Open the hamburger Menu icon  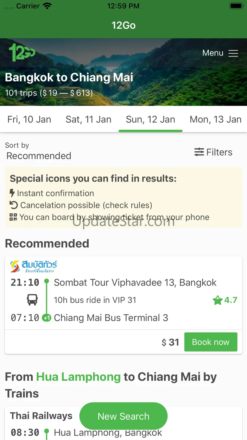coord(233,53)
